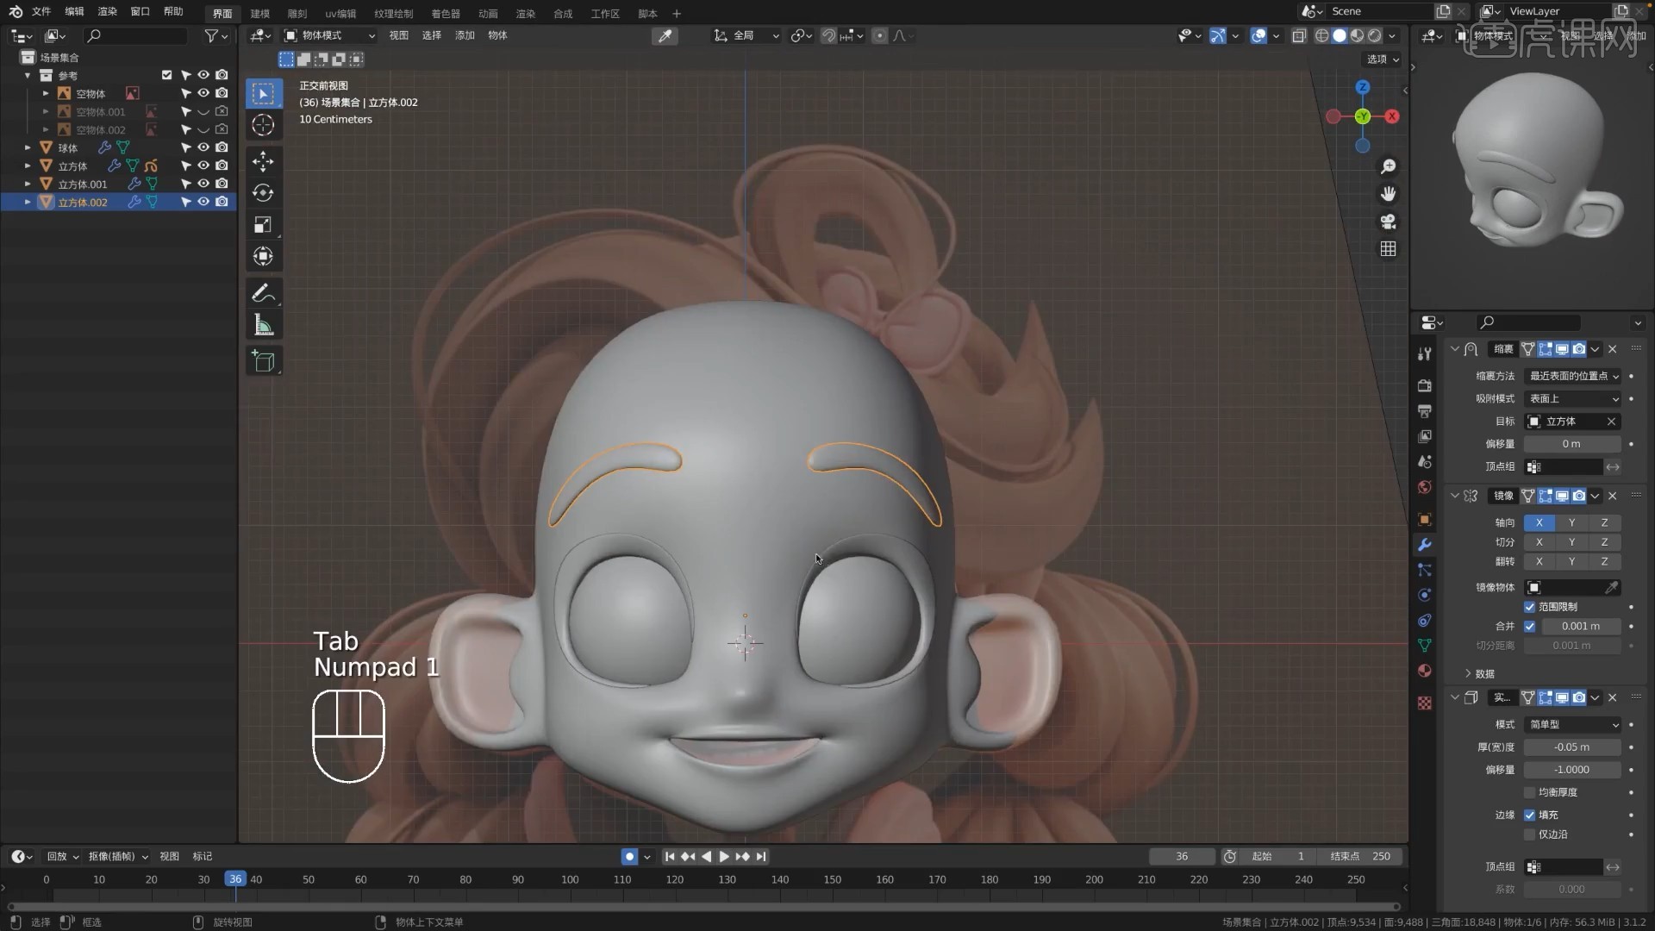Hide 立方体.001 with its eye toggle
The width and height of the screenshot is (1655, 931).
(x=203, y=184)
